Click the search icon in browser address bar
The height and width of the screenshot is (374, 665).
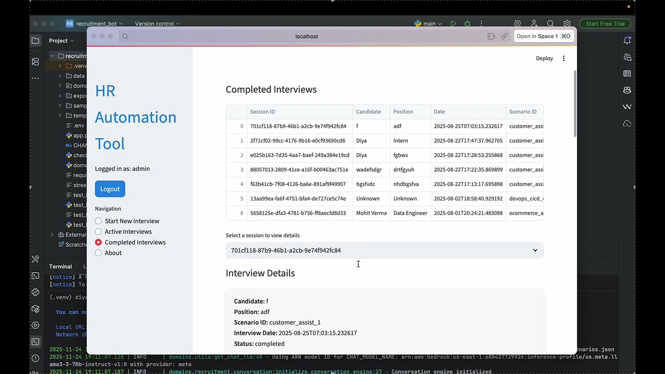coord(125,36)
